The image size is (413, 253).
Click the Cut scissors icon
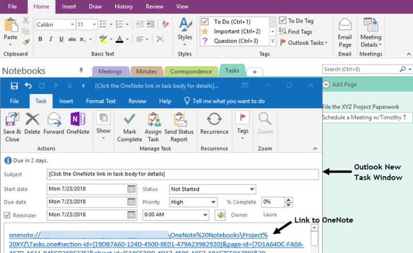coord(26,21)
